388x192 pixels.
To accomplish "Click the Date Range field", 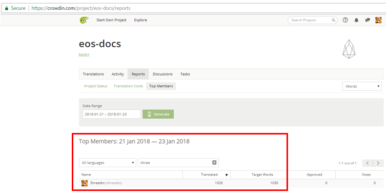I will tap(112, 114).
